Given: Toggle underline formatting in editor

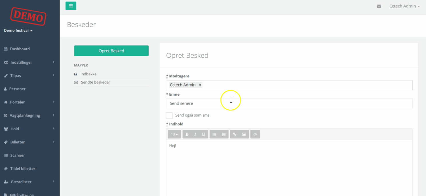Looking at the screenshot, I should point(204,134).
